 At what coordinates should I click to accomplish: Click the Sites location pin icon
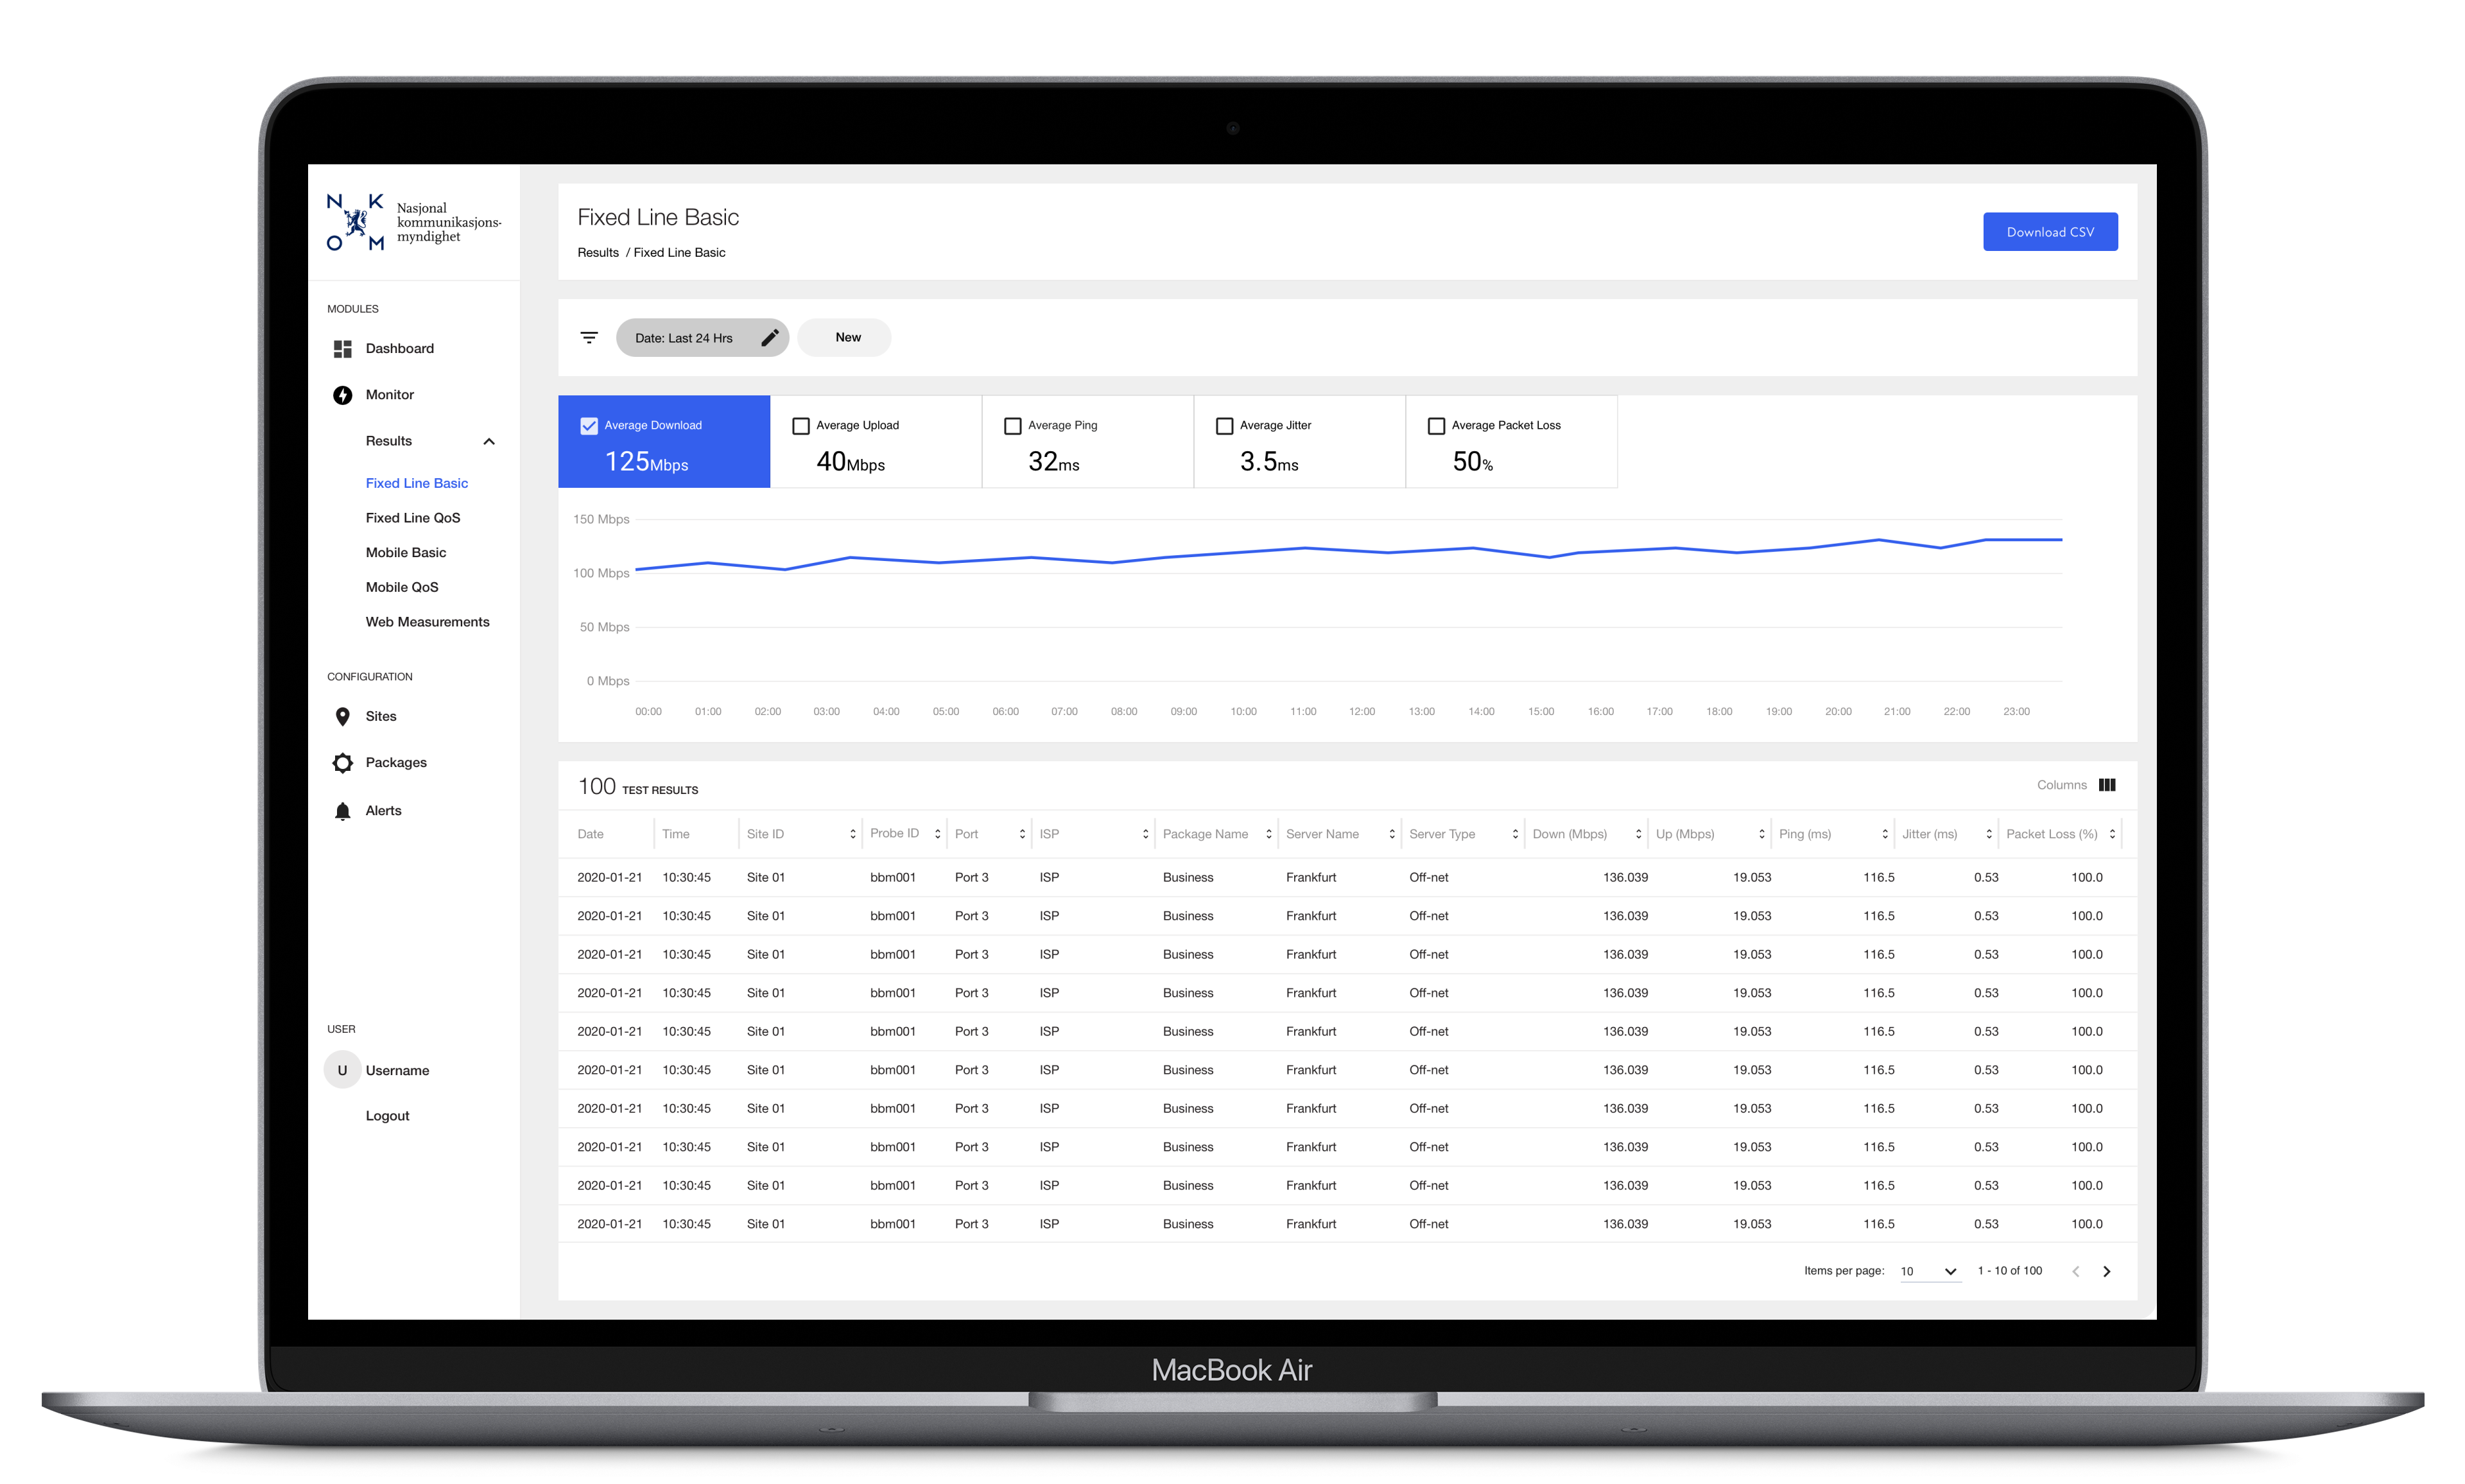(342, 716)
